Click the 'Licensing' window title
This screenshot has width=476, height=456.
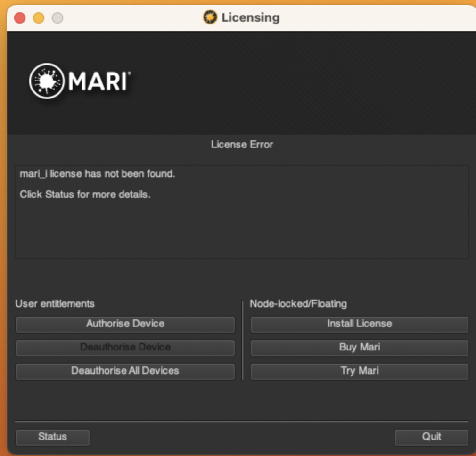pos(250,17)
